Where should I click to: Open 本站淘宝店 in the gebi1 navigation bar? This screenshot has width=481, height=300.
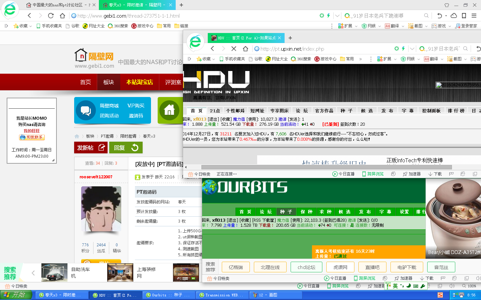click(x=140, y=82)
